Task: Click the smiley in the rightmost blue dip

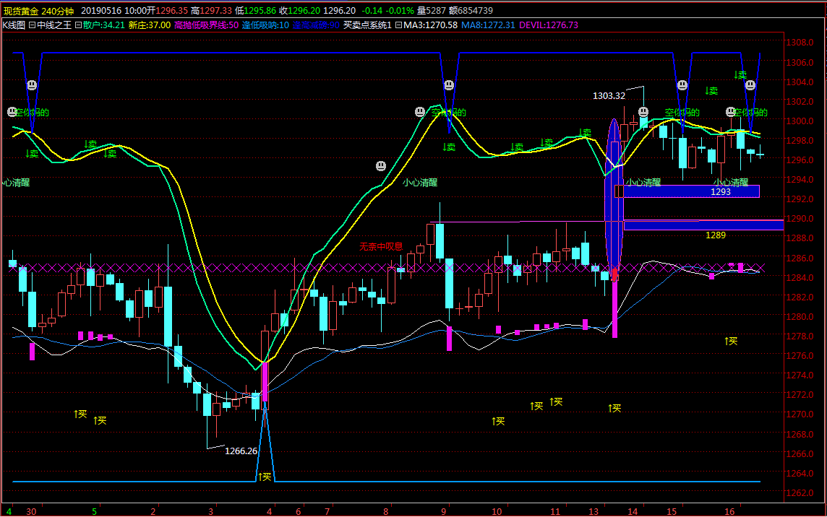Action: coord(750,85)
